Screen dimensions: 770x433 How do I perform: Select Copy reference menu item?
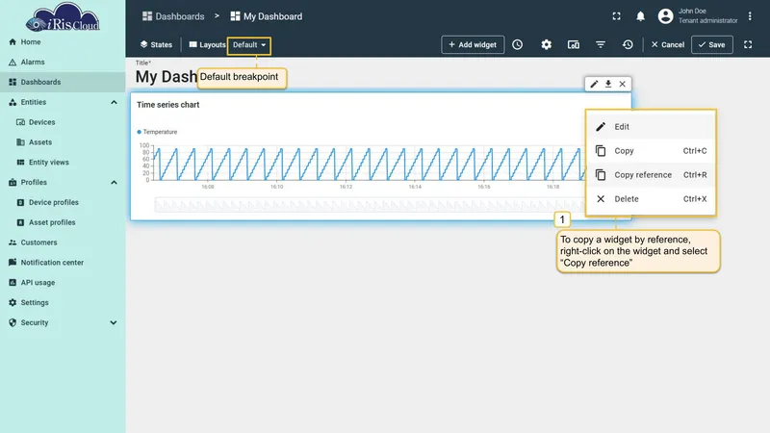point(651,175)
